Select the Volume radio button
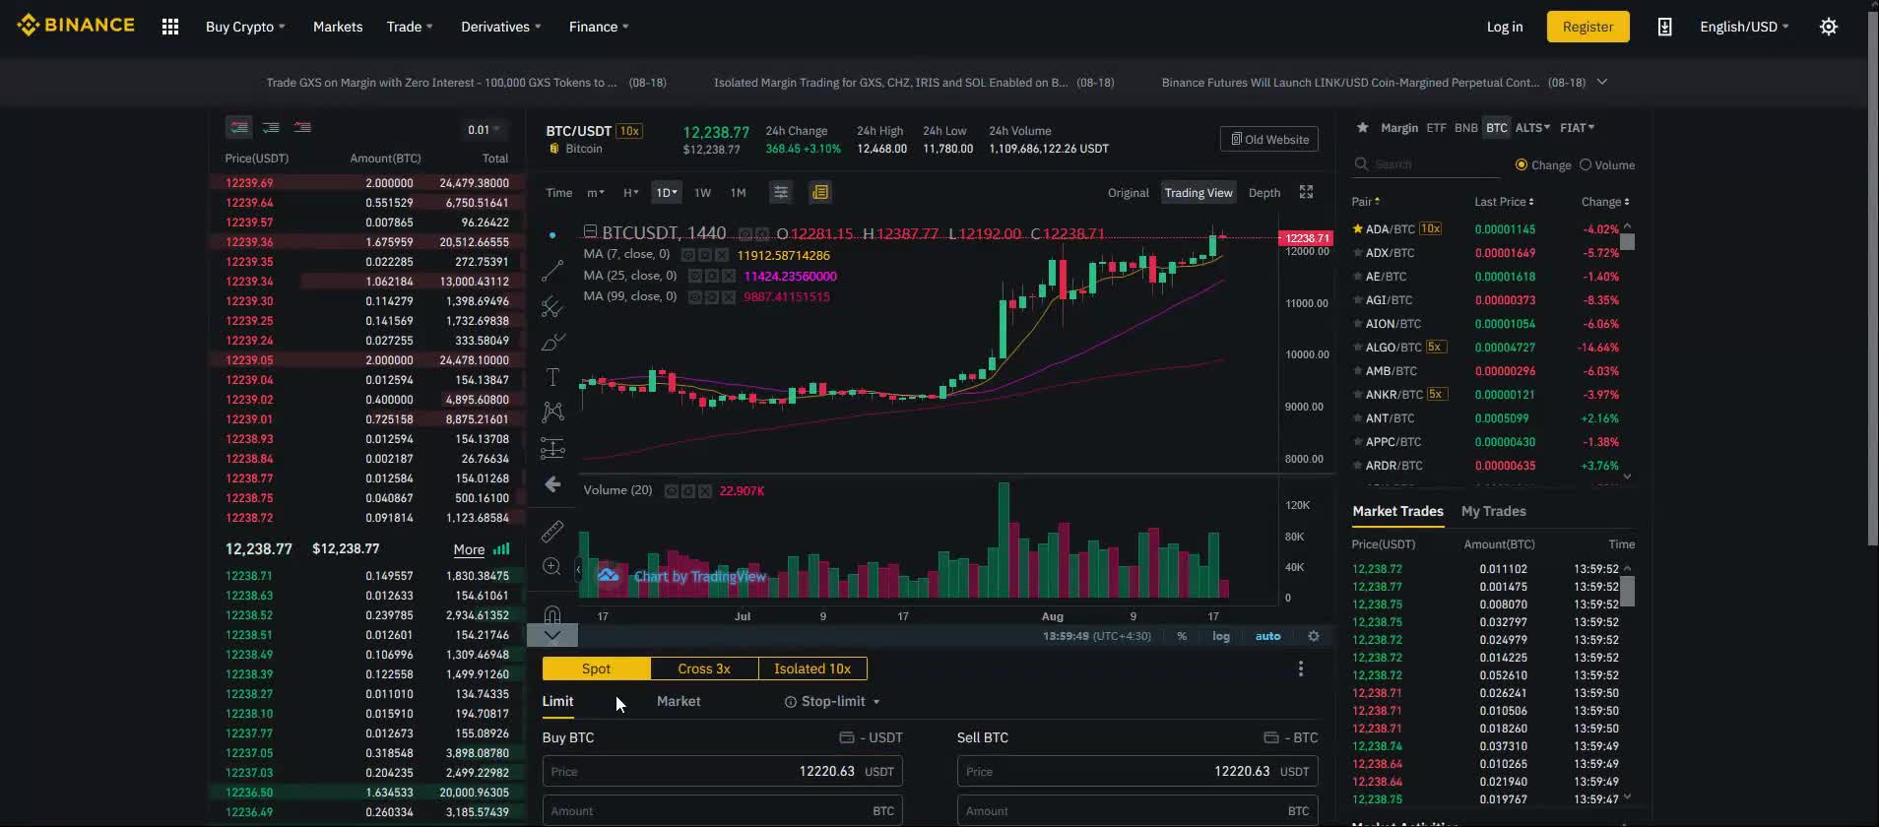This screenshot has width=1879, height=827. pyautogui.click(x=1586, y=165)
